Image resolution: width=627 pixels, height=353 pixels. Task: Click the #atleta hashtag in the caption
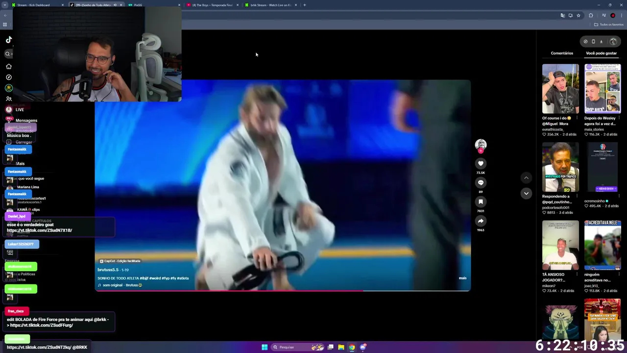tap(183, 278)
